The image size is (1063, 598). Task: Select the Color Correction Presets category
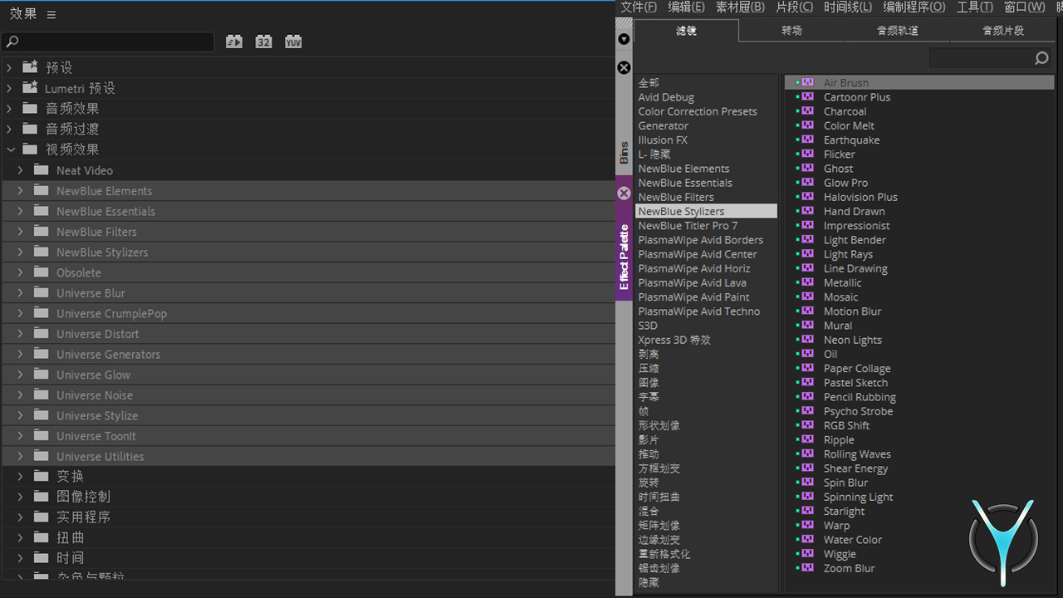[698, 111]
